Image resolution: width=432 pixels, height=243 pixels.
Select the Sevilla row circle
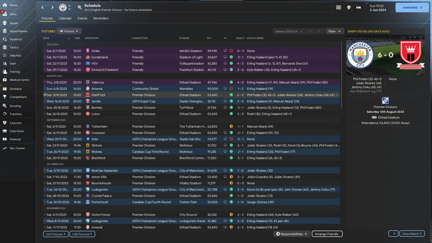click(x=45, y=101)
